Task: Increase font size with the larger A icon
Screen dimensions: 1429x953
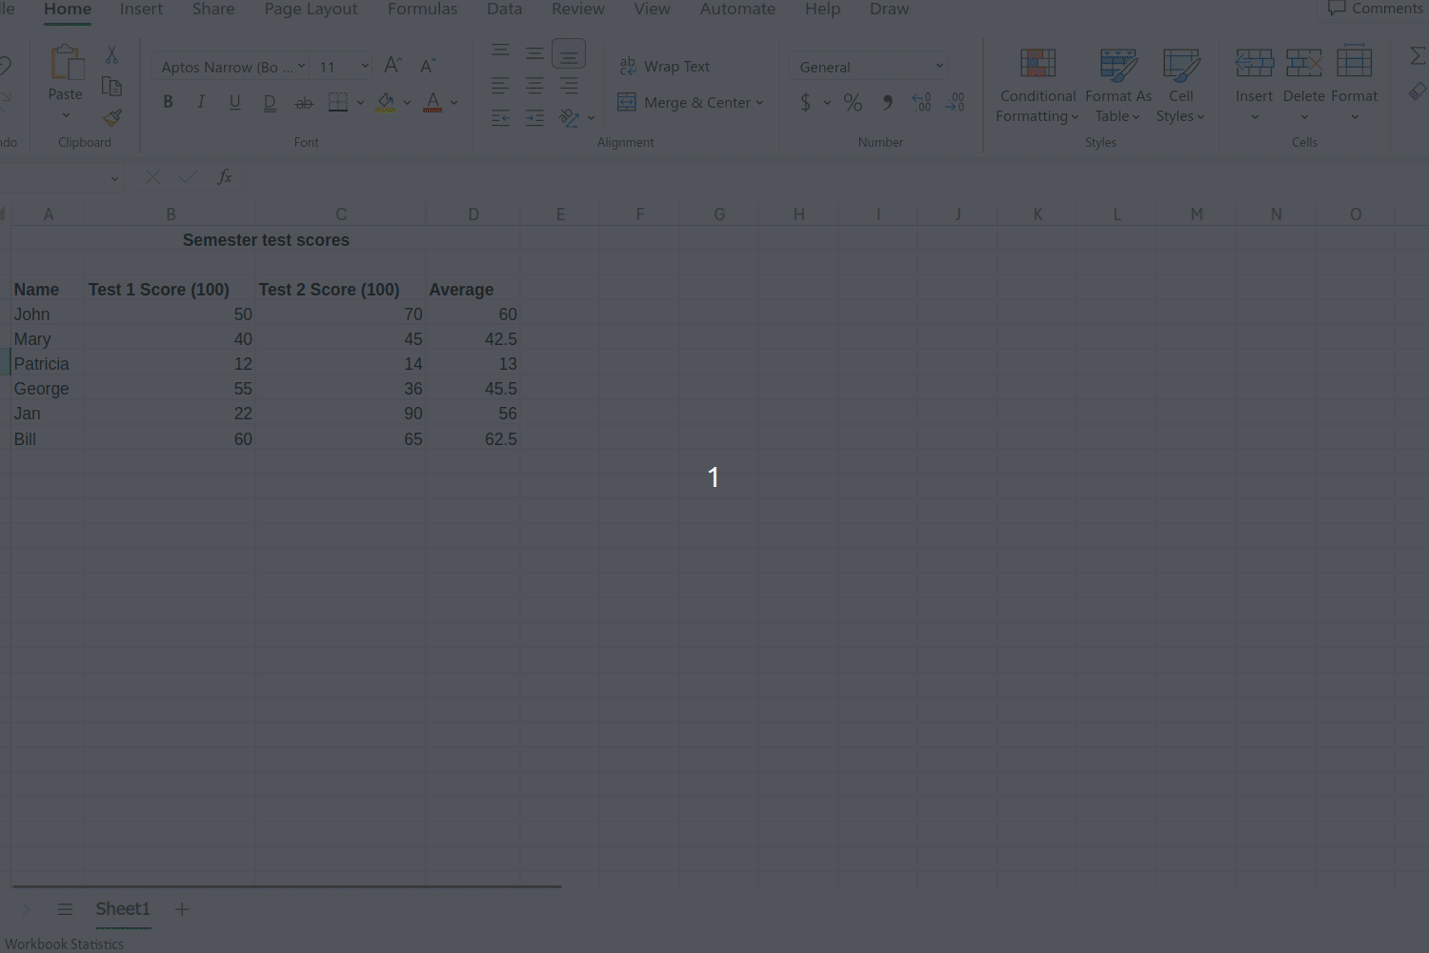Action: [392, 66]
